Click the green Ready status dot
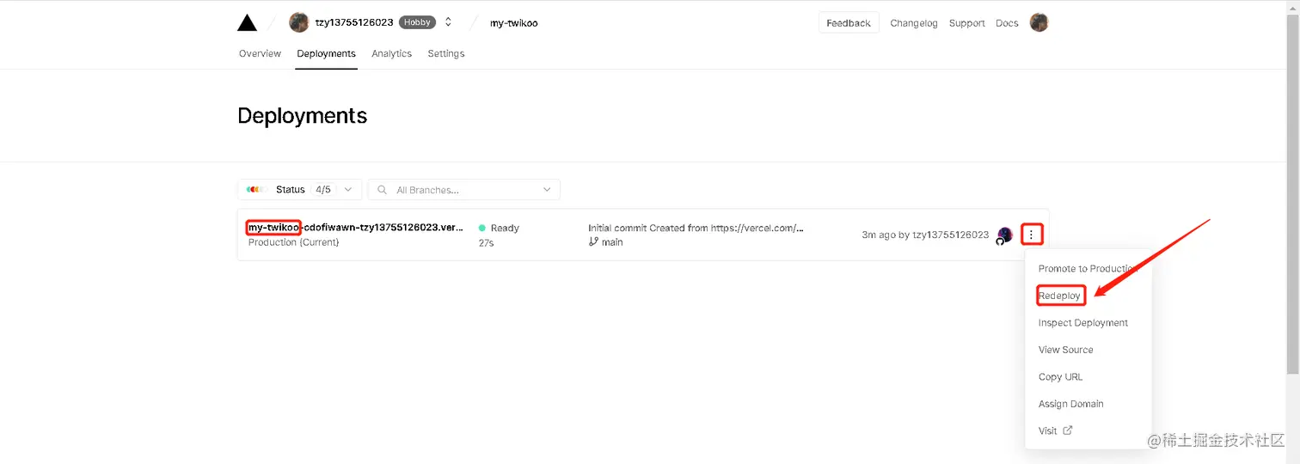 tap(482, 228)
